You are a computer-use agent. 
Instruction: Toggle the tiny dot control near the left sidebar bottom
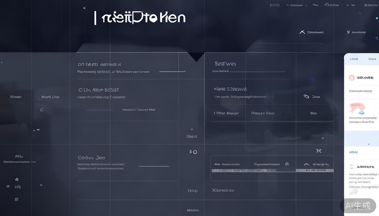[41, 185]
